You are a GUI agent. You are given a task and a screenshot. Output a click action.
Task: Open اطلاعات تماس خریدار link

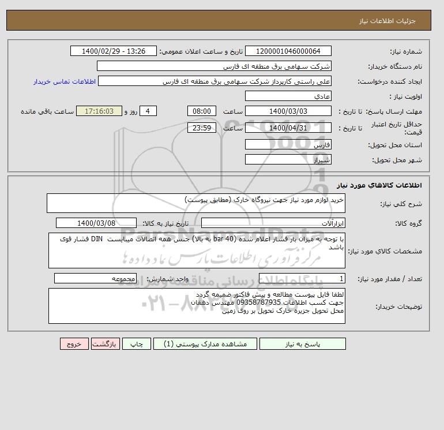coord(65,81)
